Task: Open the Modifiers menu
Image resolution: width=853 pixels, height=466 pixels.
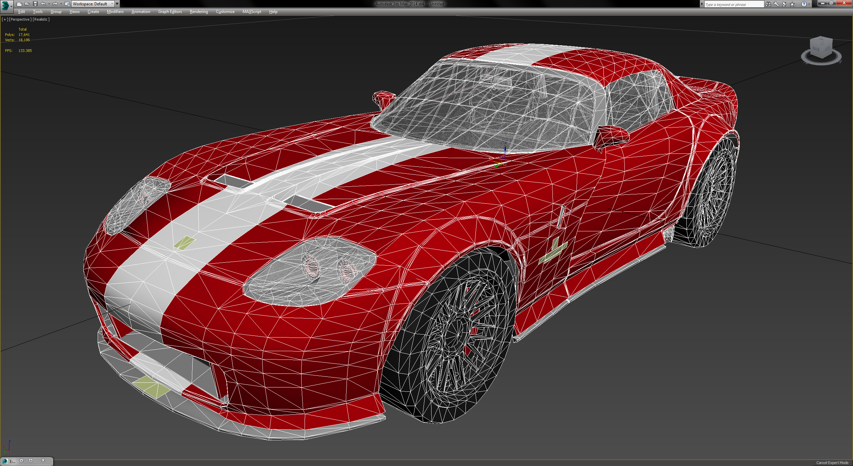Action: [115, 11]
